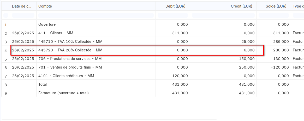Click the Ouverture row
Viewport: 304px width, 121px height.
[152, 24]
